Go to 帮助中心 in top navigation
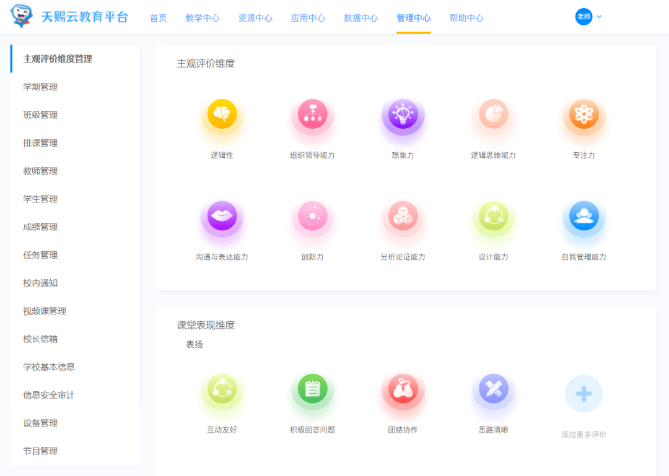The image size is (669, 476). pyautogui.click(x=466, y=18)
